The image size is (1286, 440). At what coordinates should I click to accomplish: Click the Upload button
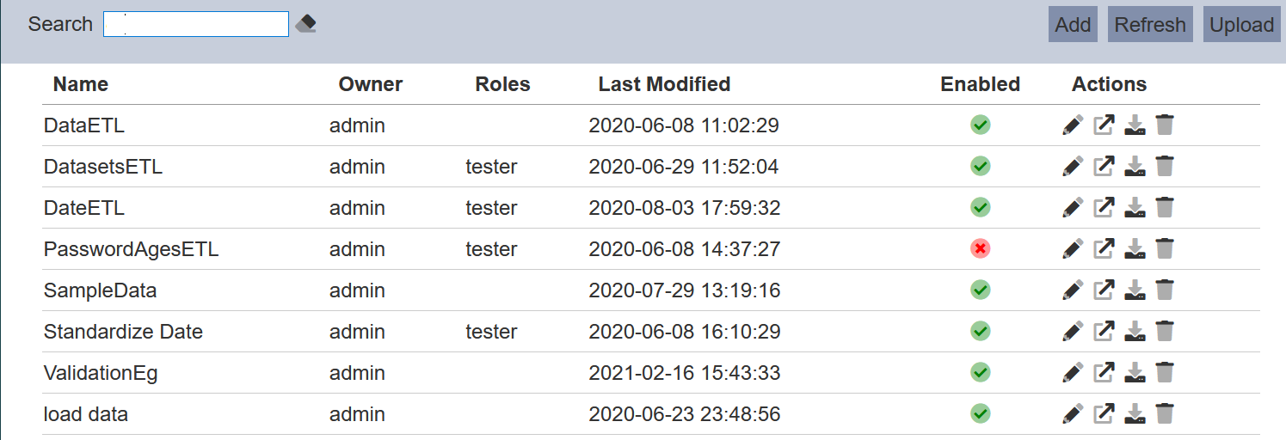click(x=1241, y=25)
